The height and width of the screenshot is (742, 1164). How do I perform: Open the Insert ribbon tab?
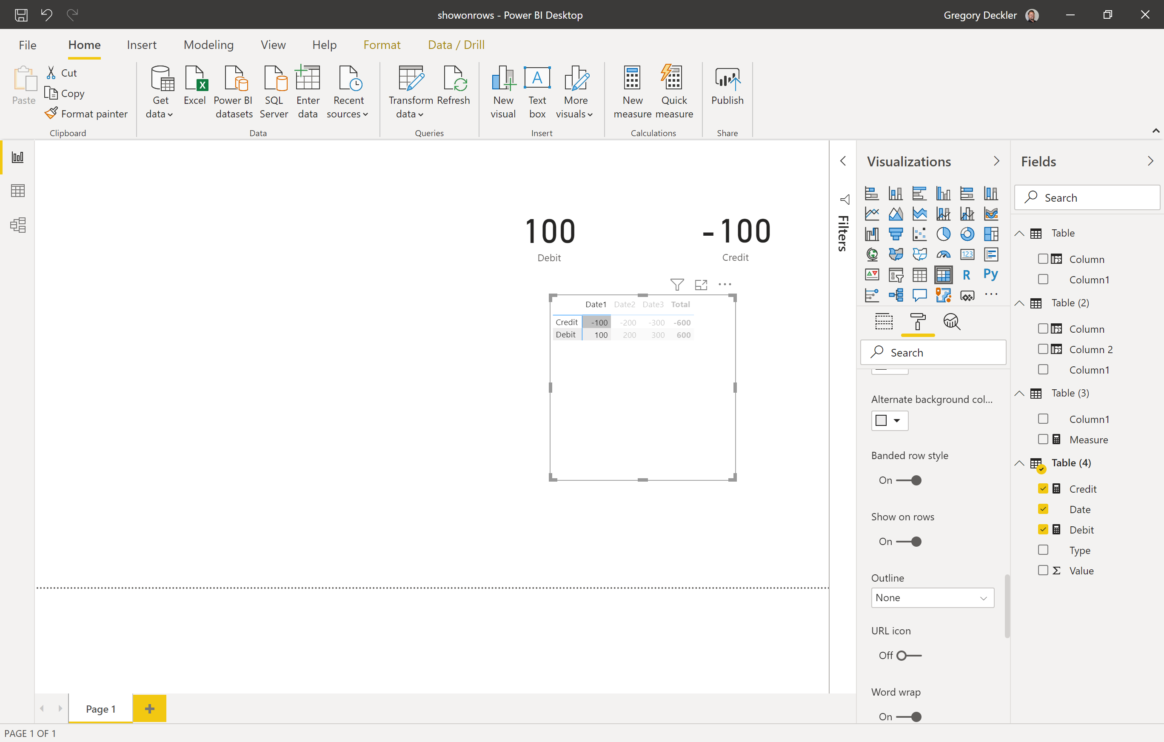[x=141, y=45]
